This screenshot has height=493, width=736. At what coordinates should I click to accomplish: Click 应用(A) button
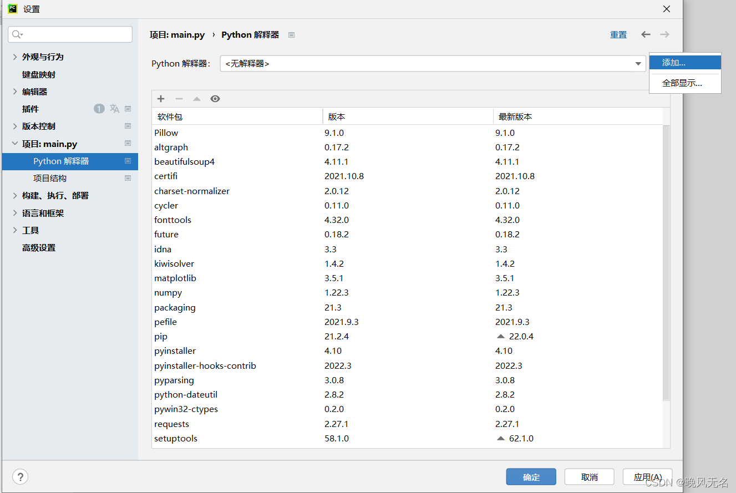click(647, 477)
